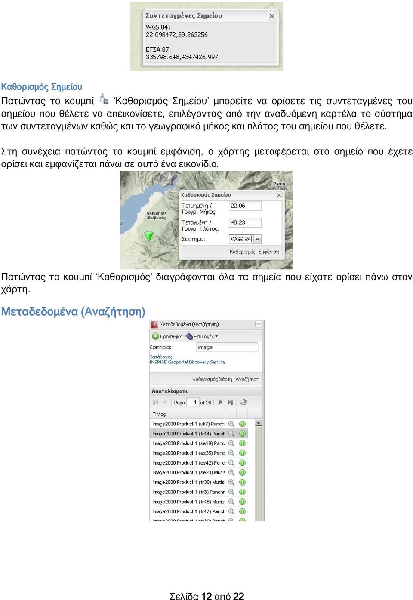Zoom to the uk7 product row

[231, 424]
